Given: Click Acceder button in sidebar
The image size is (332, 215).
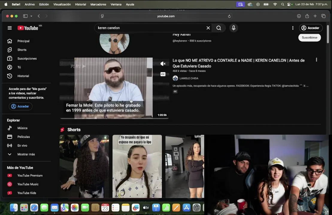Looking at the screenshot, I should click(21, 106).
